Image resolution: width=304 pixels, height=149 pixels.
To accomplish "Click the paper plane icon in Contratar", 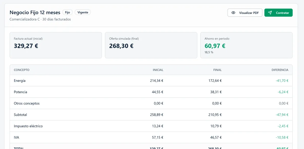I will coord(270,13).
